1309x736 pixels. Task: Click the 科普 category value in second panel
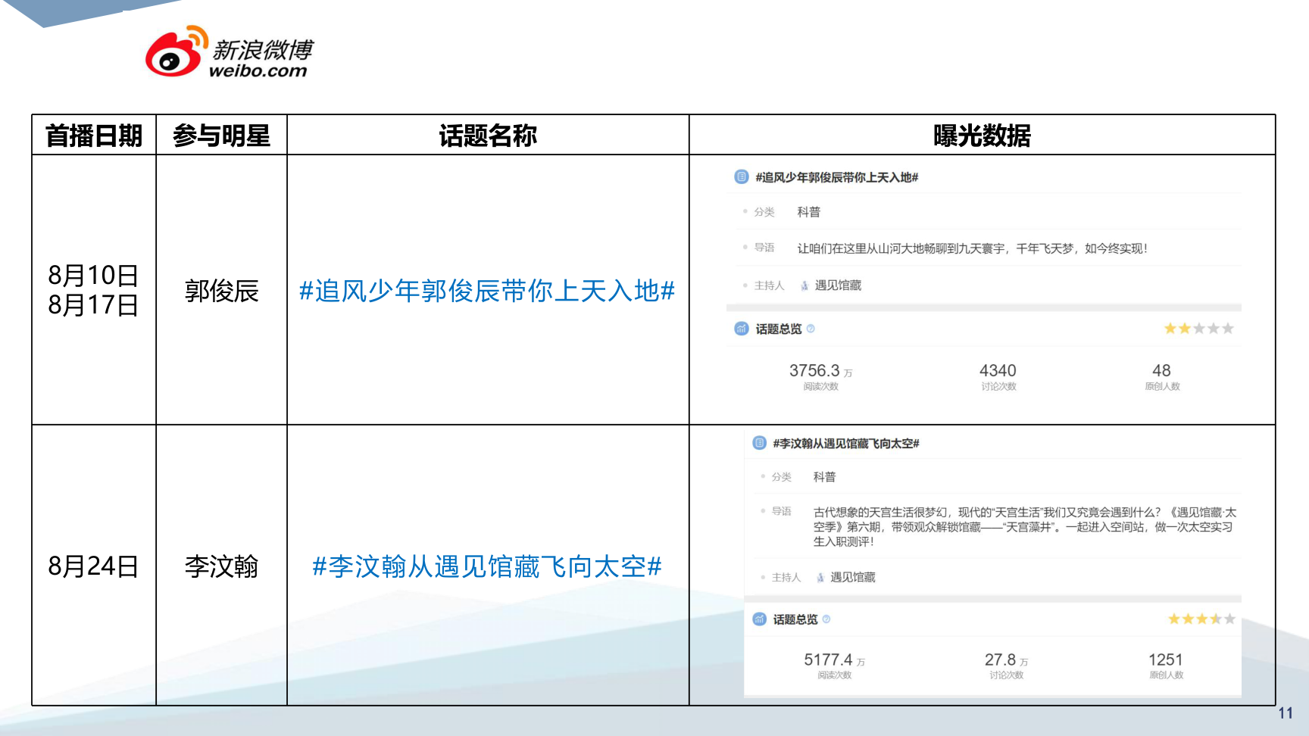pyautogui.click(x=824, y=477)
